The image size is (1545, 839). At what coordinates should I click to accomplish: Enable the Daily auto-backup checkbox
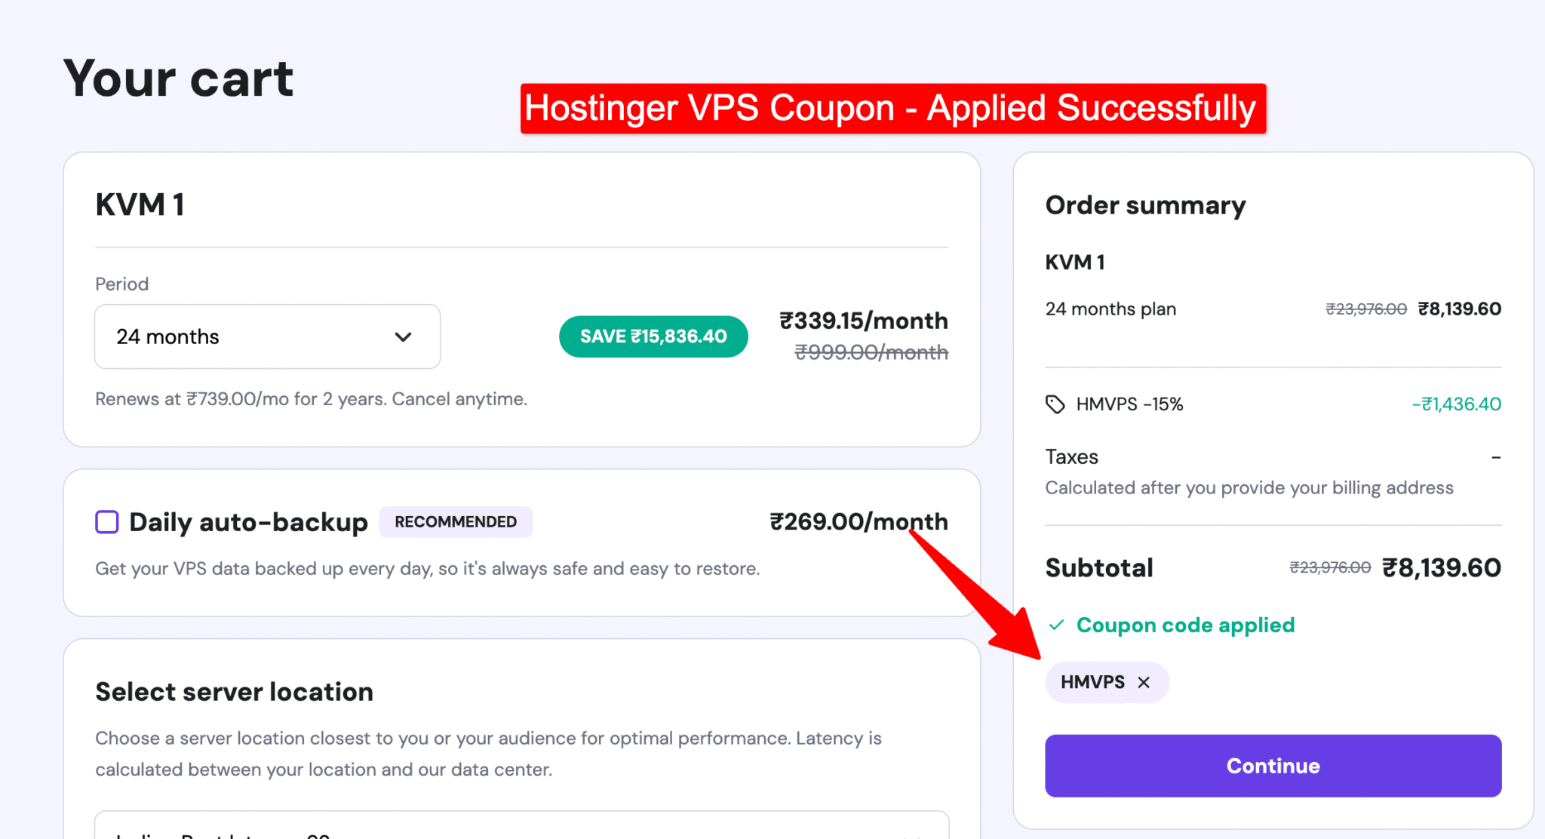(x=106, y=521)
